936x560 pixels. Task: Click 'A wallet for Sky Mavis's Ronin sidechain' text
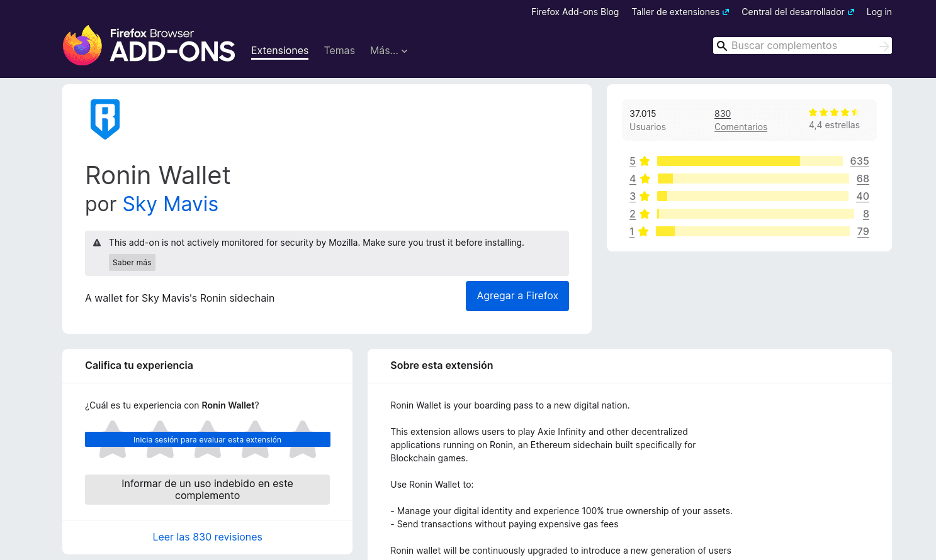[x=179, y=299]
